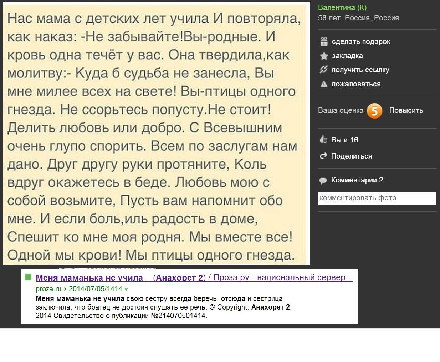The image size is (440, 362).
Task: Click the 58 лет, Россия, Россия text
Action: [x=358, y=18]
